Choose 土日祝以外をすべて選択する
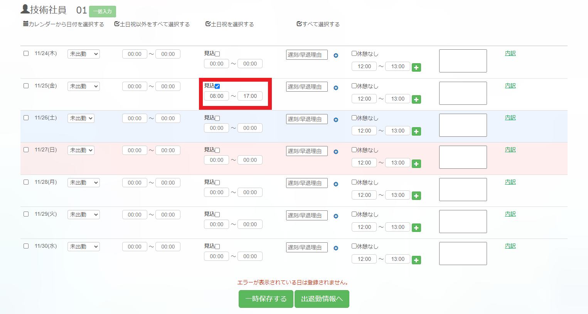Viewport: 588px width, 314px height. 152,24
